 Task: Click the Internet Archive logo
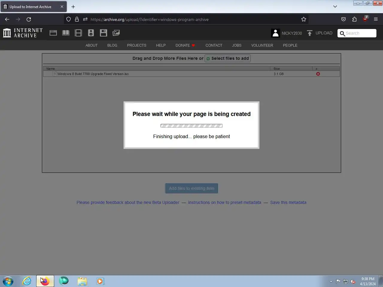click(x=23, y=33)
